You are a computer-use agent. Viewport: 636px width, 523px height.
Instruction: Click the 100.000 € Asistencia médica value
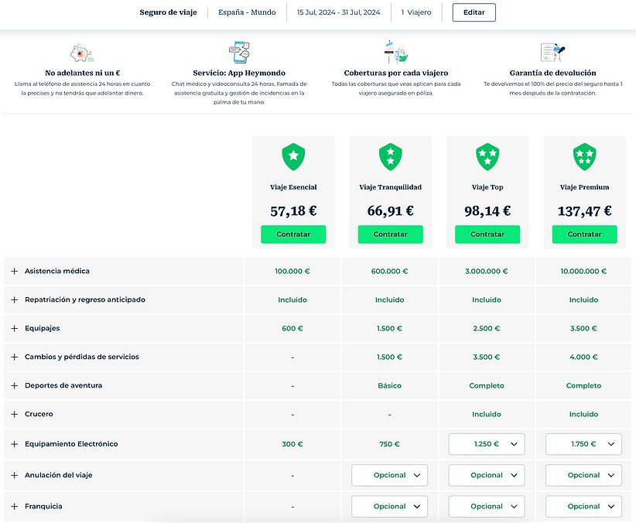292,271
